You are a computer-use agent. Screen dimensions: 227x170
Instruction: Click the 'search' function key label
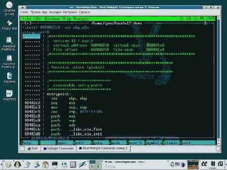click(135, 143)
